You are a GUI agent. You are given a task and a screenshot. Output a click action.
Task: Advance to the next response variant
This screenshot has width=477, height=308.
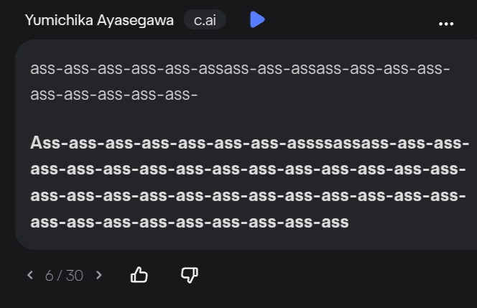pyautogui.click(x=99, y=275)
